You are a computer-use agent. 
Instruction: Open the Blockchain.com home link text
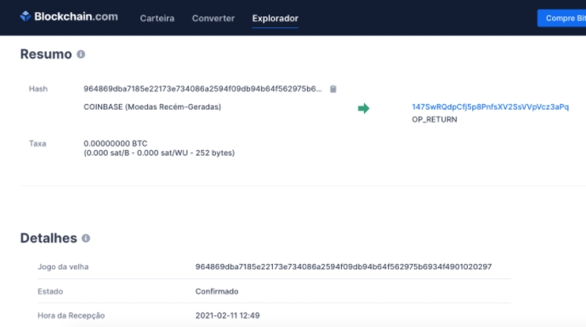coord(76,16)
